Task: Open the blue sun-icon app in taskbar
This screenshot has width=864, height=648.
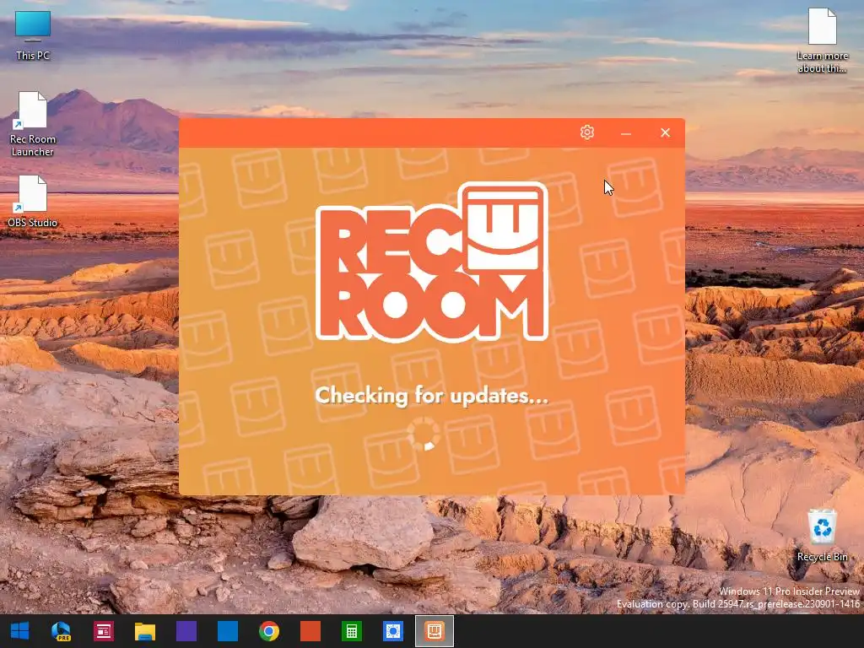Action: (393, 631)
